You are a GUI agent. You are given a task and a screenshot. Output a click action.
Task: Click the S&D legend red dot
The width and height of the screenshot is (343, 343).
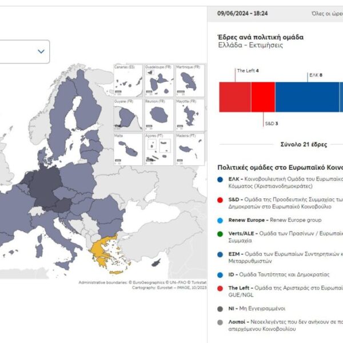[x=220, y=200]
